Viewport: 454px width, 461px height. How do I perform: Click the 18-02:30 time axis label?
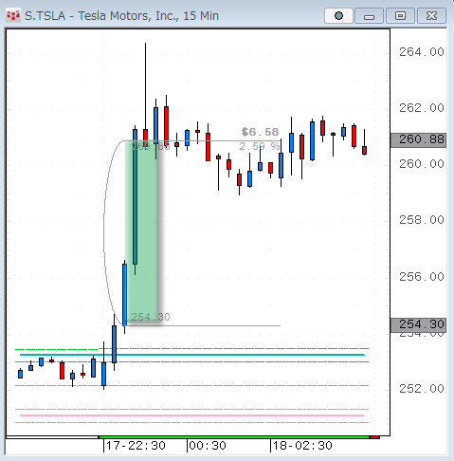point(302,446)
